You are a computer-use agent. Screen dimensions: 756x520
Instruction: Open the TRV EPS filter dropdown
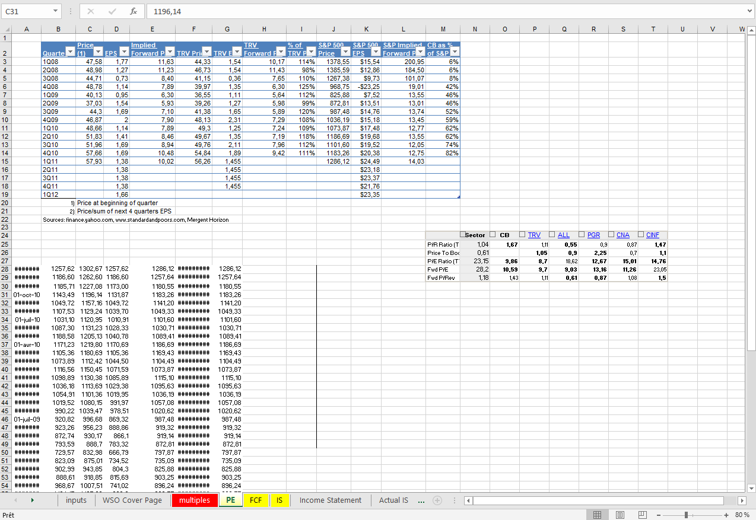coord(238,53)
